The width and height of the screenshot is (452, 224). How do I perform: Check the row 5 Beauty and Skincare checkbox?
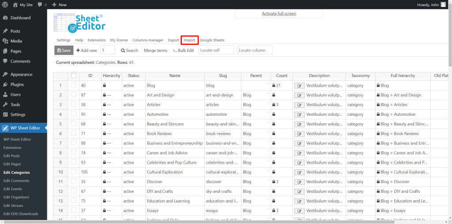click(x=74, y=124)
